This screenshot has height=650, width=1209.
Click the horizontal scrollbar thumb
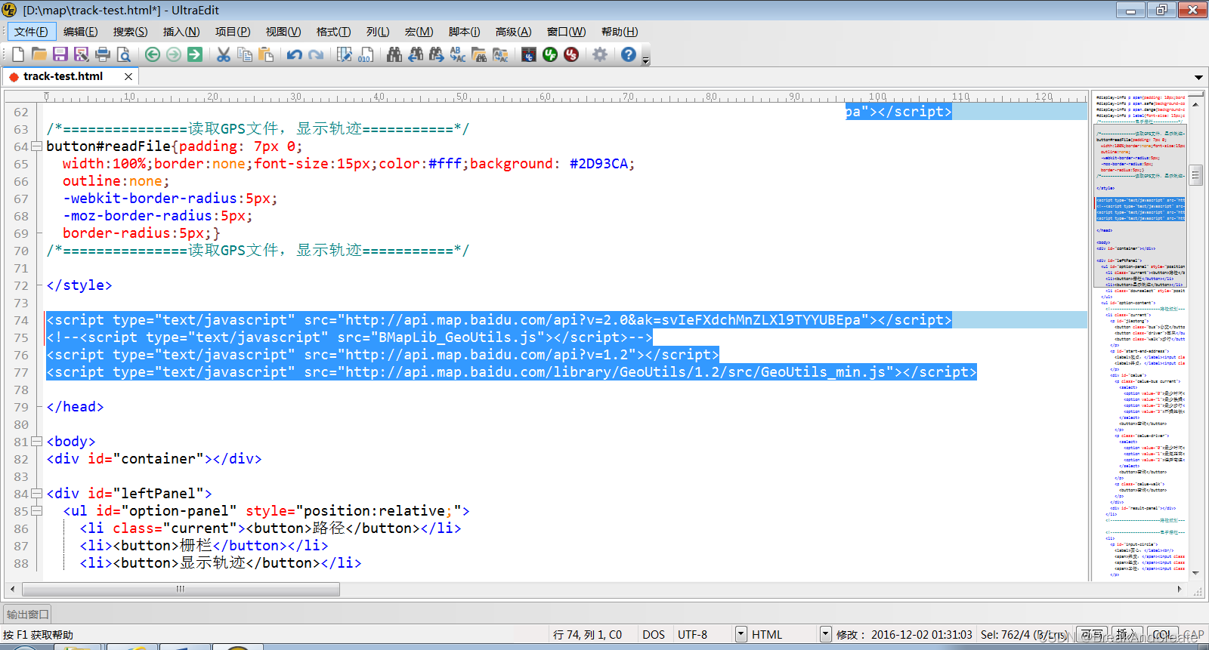(x=181, y=589)
